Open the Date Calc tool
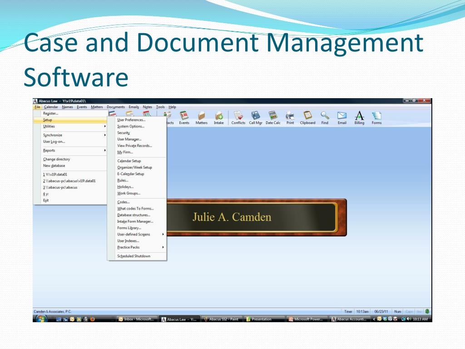 click(273, 118)
